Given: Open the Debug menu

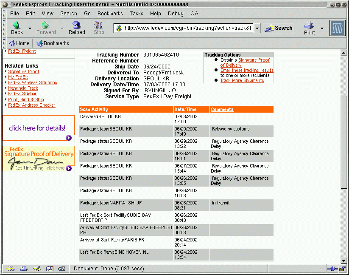Looking at the screenshot, I should pyautogui.click(x=176, y=14).
